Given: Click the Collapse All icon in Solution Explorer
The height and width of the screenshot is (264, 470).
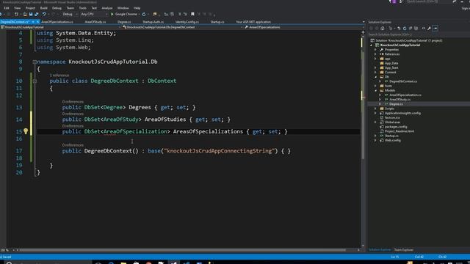Looking at the screenshot, I should 411,28.
